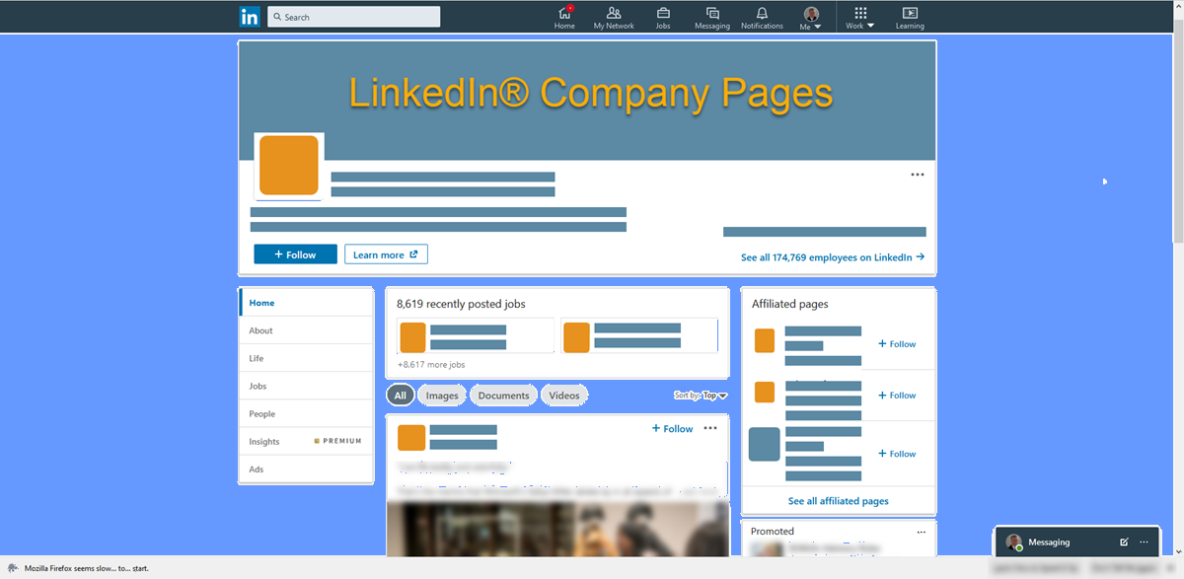This screenshot has width=1184, height=579.
Task: Toggle the Images content filter
Action: click(x=441, y=395)
